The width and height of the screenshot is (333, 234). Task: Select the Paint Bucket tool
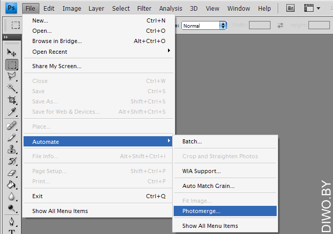(11, 185)
